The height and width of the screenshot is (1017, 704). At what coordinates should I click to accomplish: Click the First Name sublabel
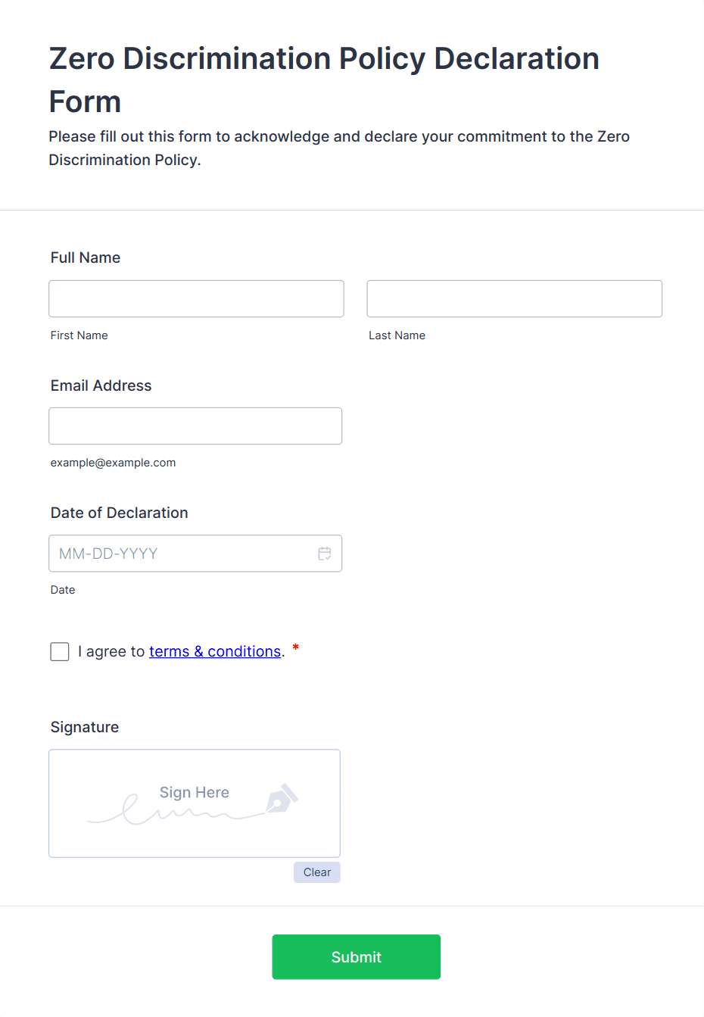79,335
